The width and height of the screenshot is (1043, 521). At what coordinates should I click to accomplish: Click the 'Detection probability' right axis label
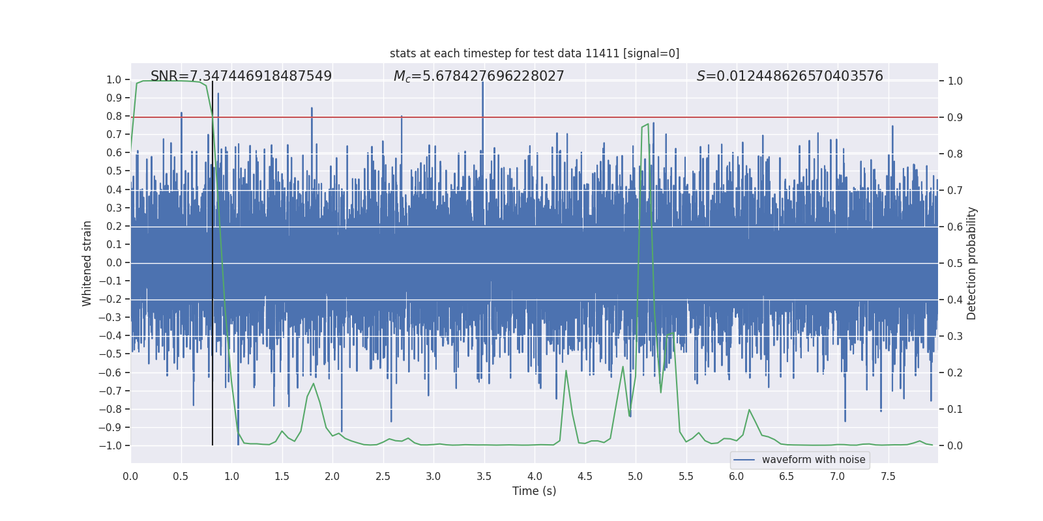[972, 263]
